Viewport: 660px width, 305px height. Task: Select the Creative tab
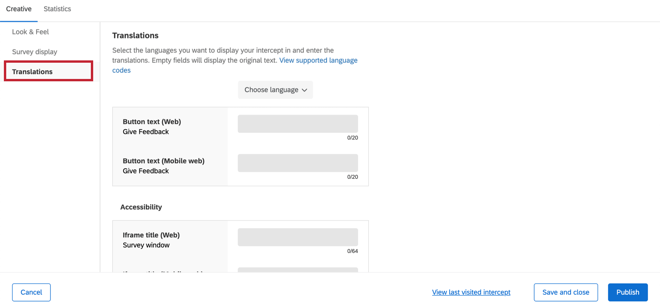[19, 9]
